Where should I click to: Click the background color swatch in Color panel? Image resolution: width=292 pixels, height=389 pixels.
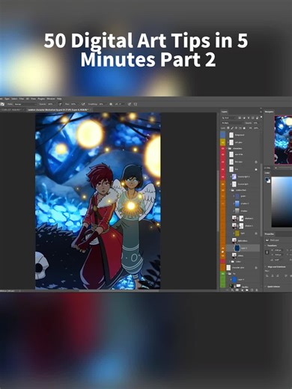(270, 182)
